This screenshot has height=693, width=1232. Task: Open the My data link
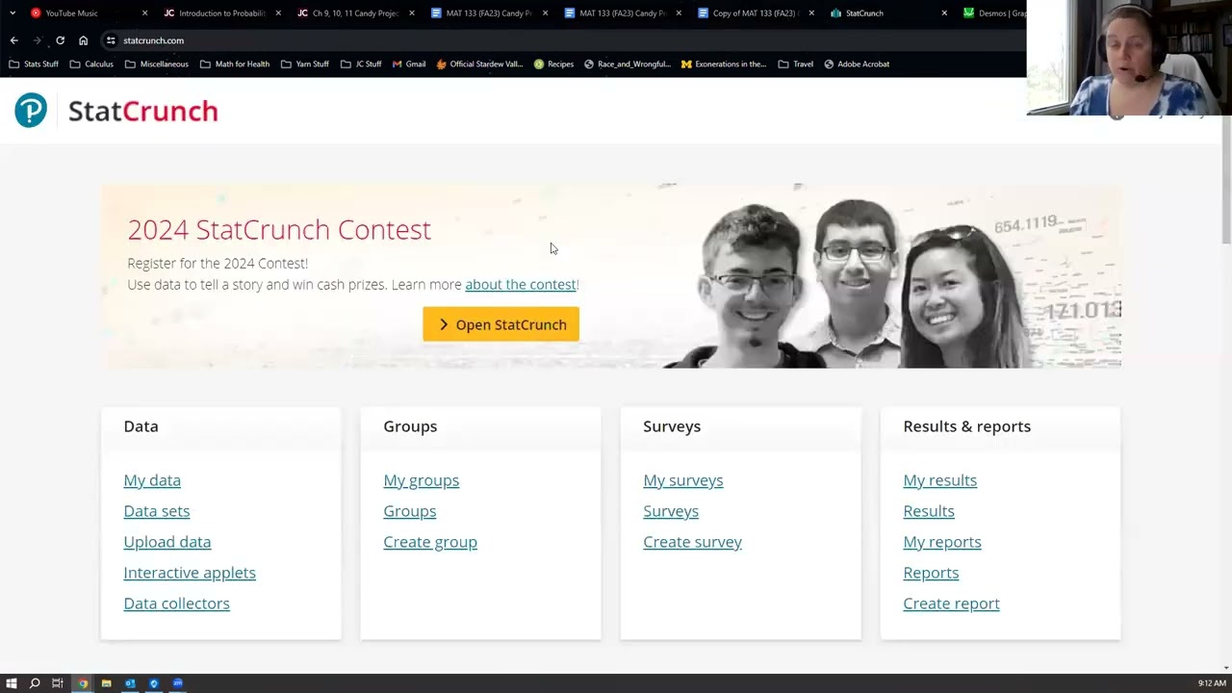click(x=152, y=480)
